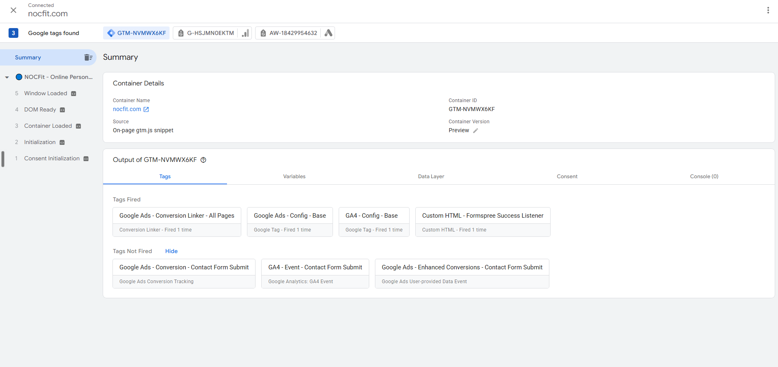
Task: Click the API icon next to DOM Ready
Action: (x=62, y=110)
